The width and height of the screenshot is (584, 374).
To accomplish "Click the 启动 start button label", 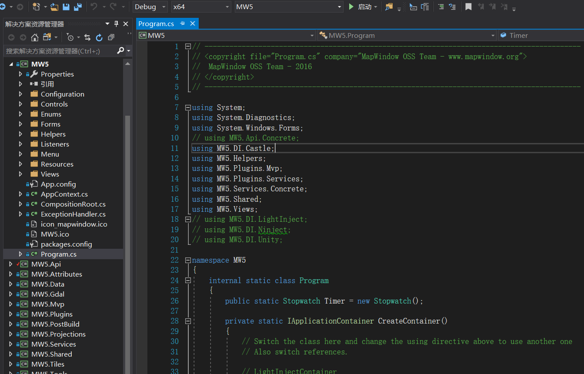I will [x=364, y=7].
